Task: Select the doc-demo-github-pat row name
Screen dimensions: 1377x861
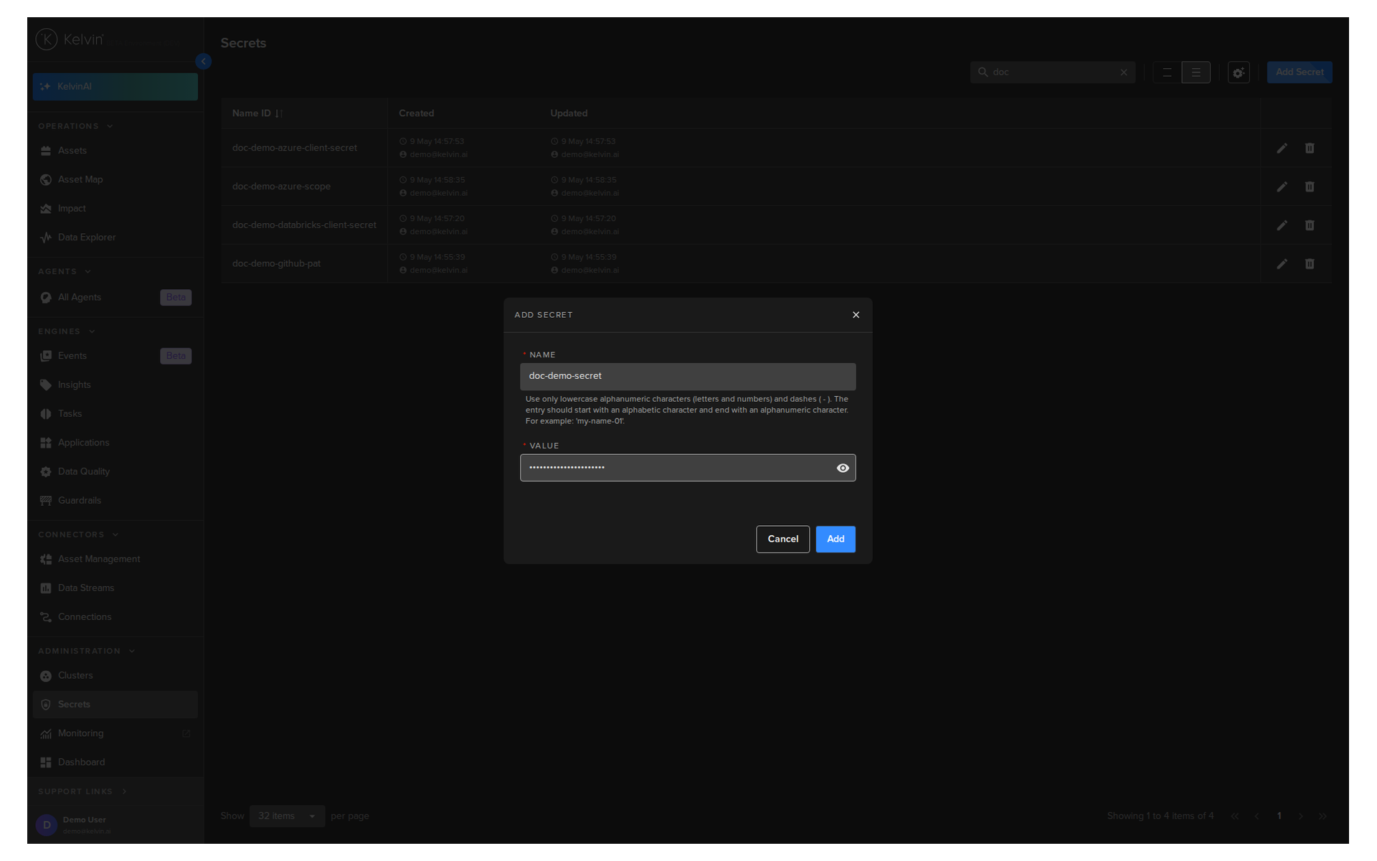Action: [x=276, y=263]
